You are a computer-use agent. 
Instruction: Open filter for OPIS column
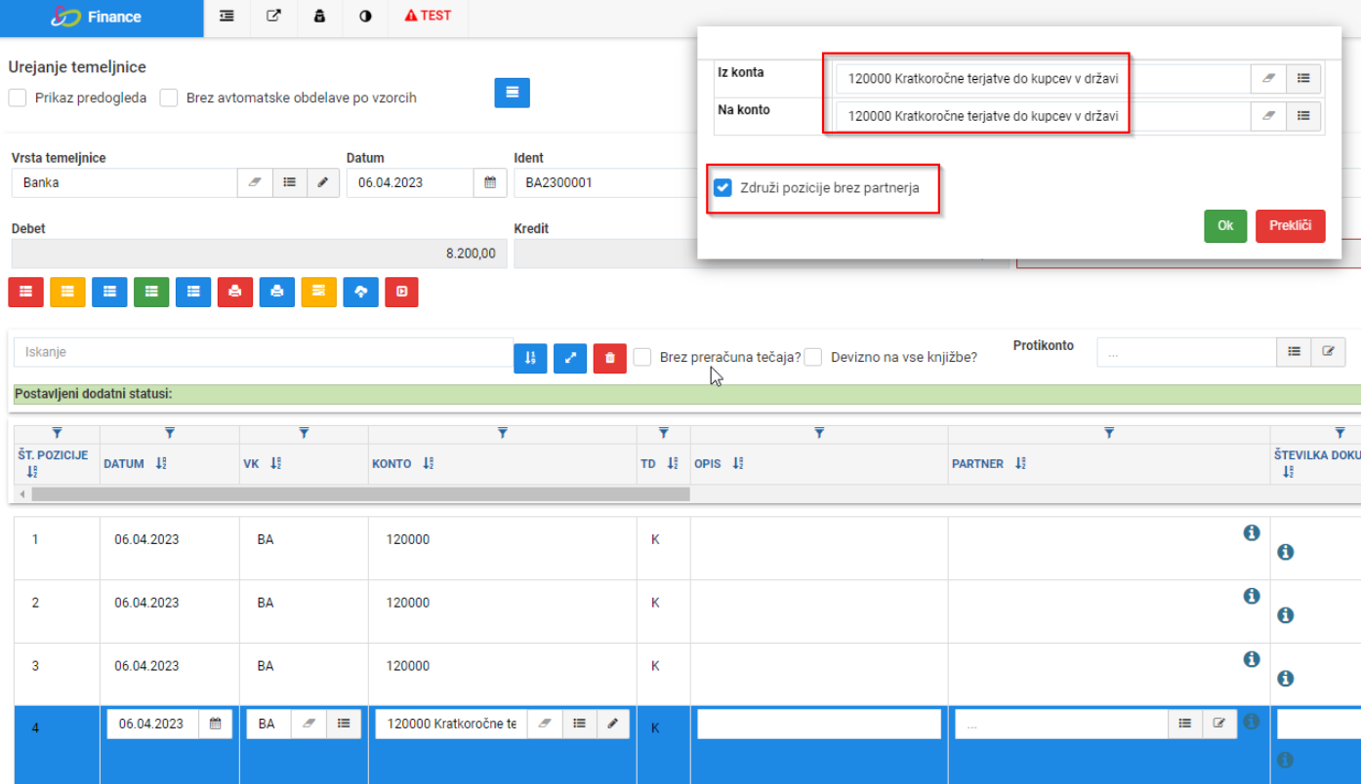point(819,432)
